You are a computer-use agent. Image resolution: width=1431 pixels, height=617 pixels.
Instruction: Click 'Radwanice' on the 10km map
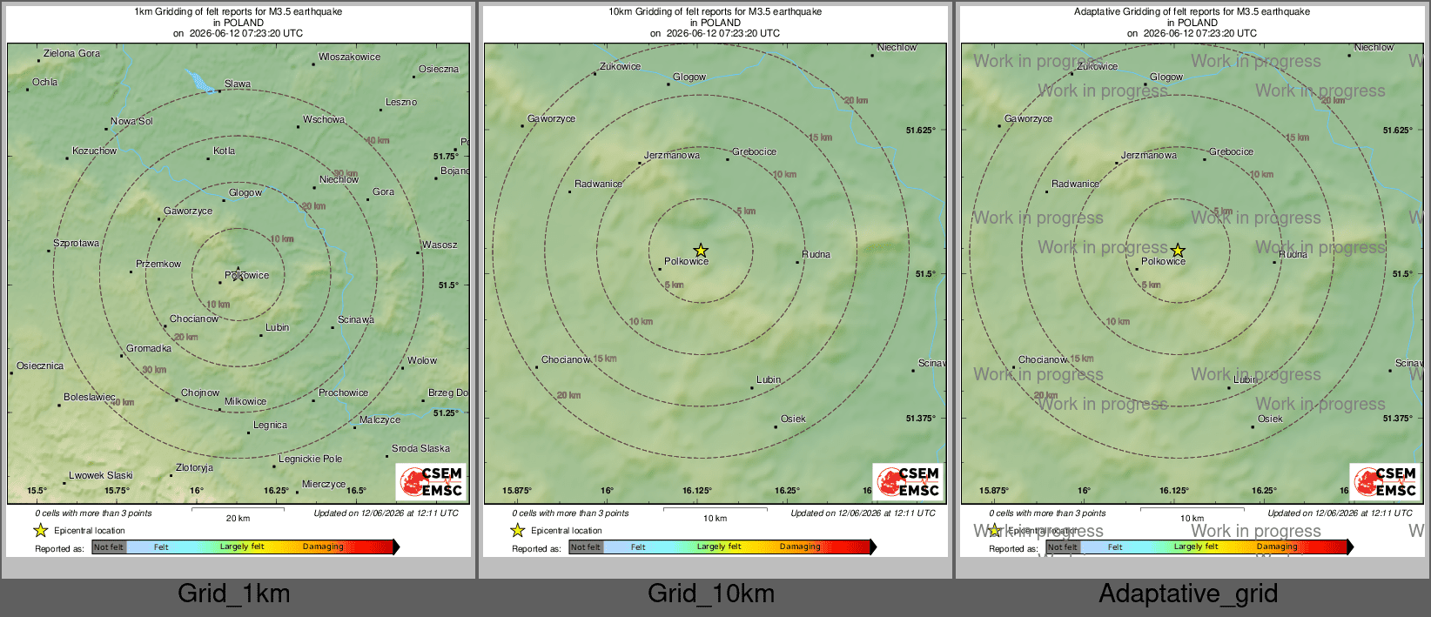pos(598,184)
